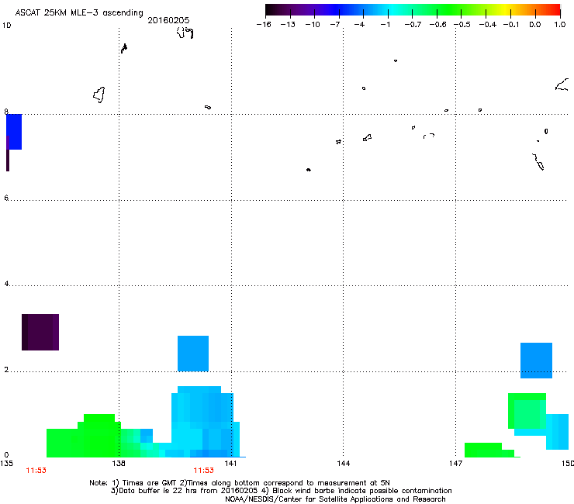The height and width of the screenshot is (504, 574).
Task: Click the island outline left of longitude 138 near latitude 8
Action: click(x=99, y=95)
